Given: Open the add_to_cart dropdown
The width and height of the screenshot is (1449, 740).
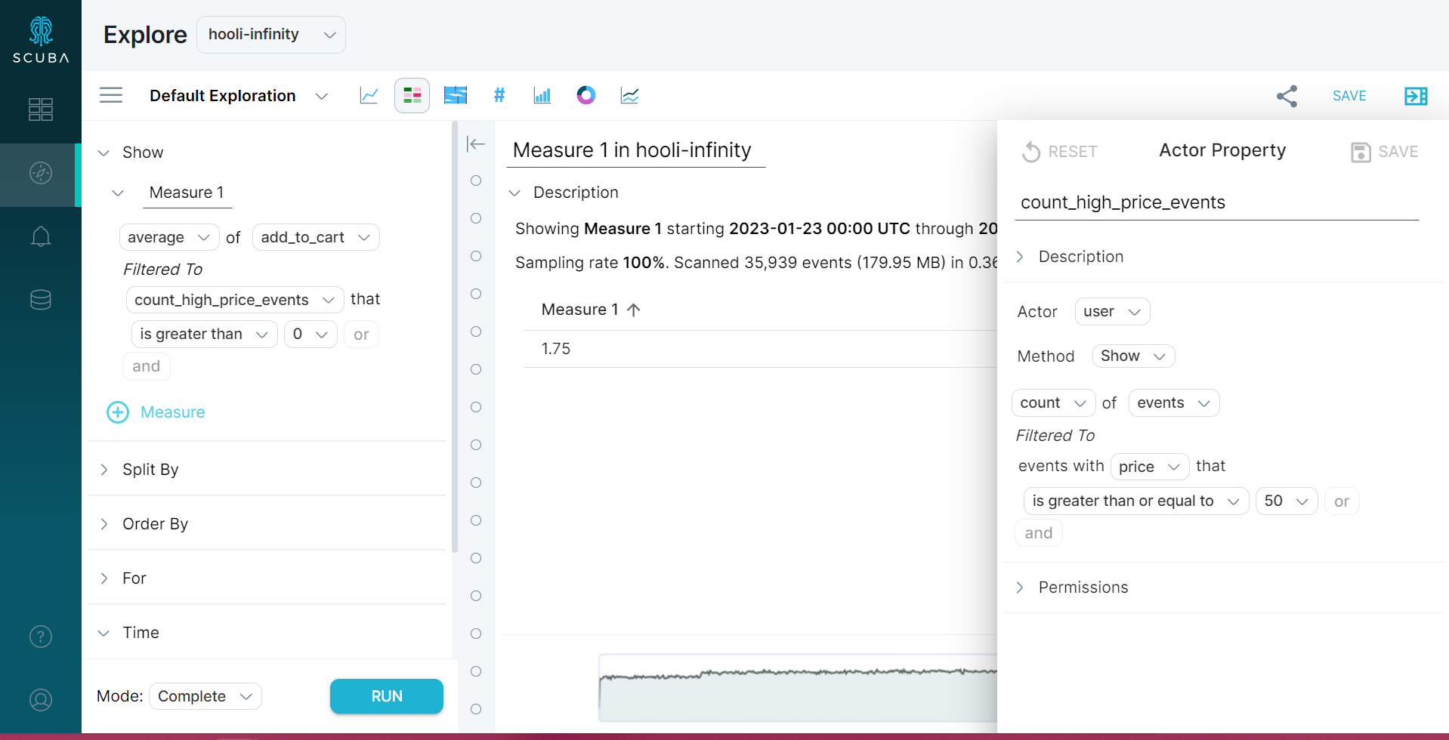Looking at the screenshot, I should pos(316,237).
